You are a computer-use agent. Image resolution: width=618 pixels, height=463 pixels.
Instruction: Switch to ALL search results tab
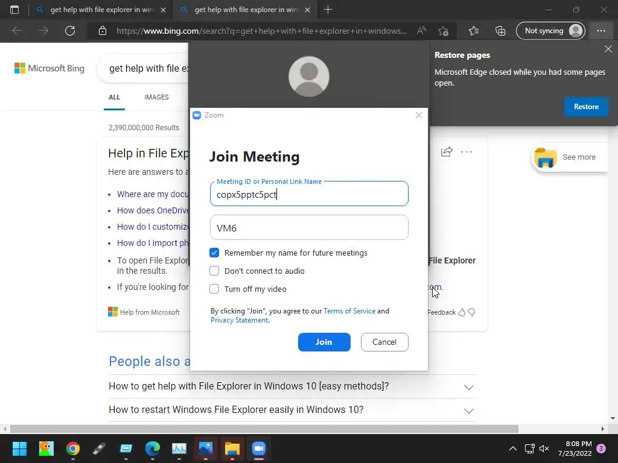(114, 97)
